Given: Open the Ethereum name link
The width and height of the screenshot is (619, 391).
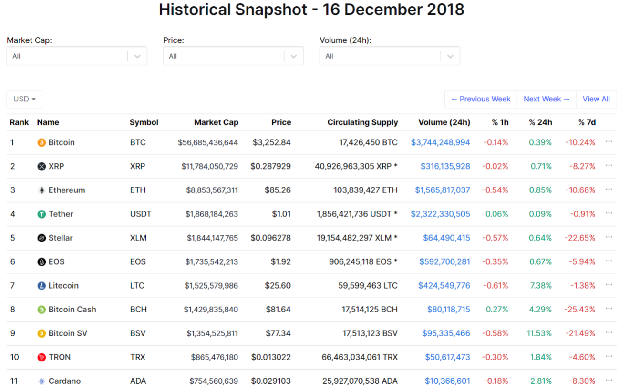Looking at the screenshot, I should [67, 190].
